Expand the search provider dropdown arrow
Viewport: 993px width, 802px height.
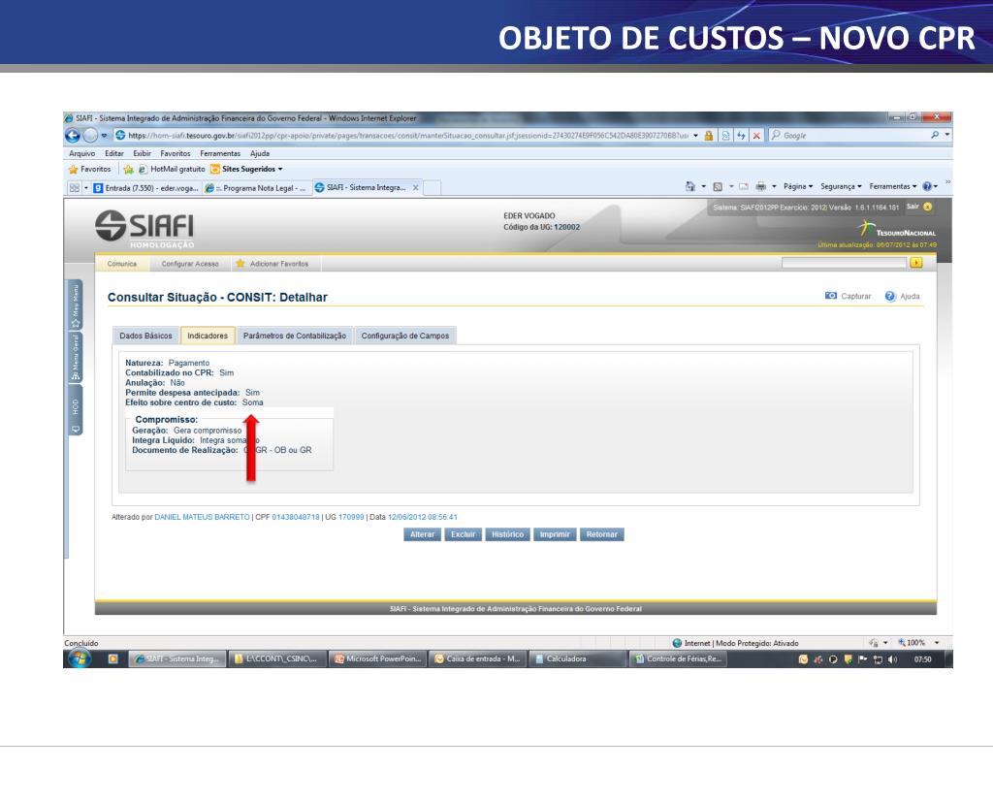(946, 135)
